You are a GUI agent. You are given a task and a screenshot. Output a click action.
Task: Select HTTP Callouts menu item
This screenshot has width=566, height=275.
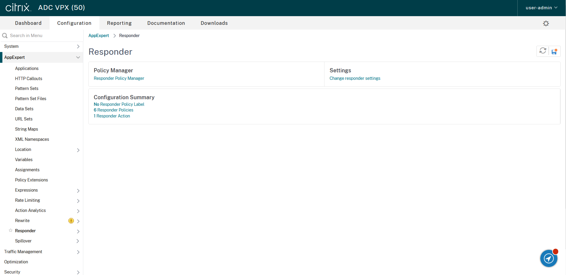pyautogui.click(x=29, y=79)
